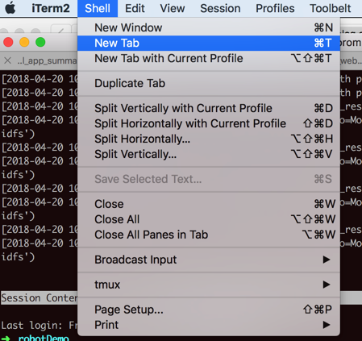Close the open Shell menu
362x341 pixels.
click(x=98, y=8)
